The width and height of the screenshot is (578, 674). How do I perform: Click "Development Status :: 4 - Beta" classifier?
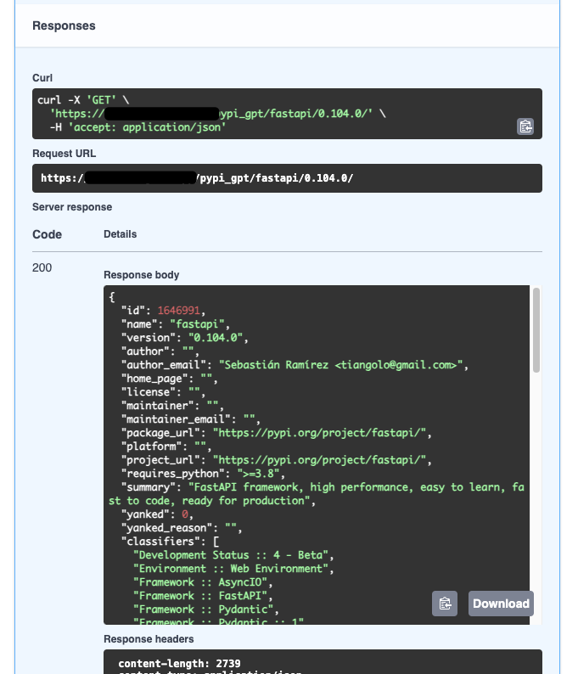[x=231, y=555]
